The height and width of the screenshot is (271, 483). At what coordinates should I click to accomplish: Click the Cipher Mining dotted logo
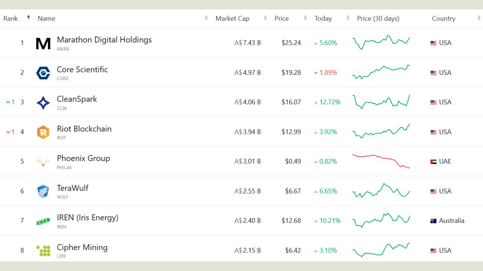click(43, 251)
